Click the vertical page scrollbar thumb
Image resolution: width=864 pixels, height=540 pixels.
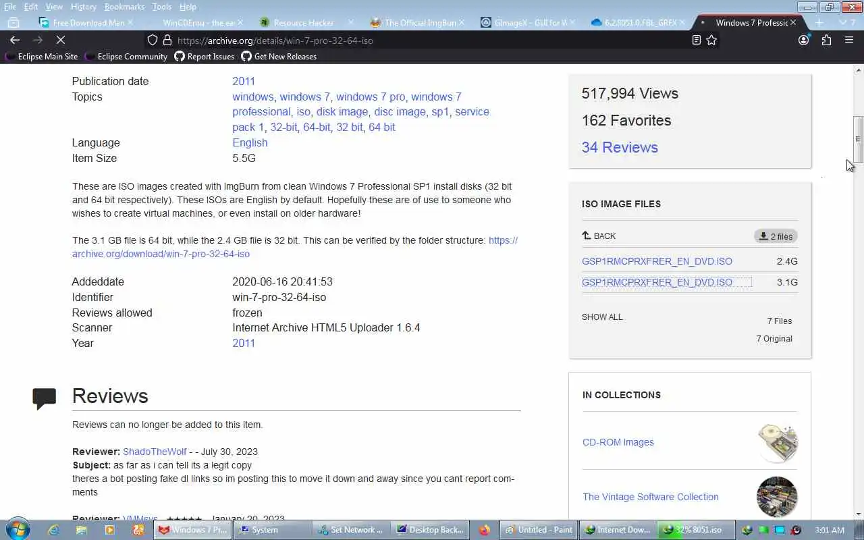[x=858, y=140]
